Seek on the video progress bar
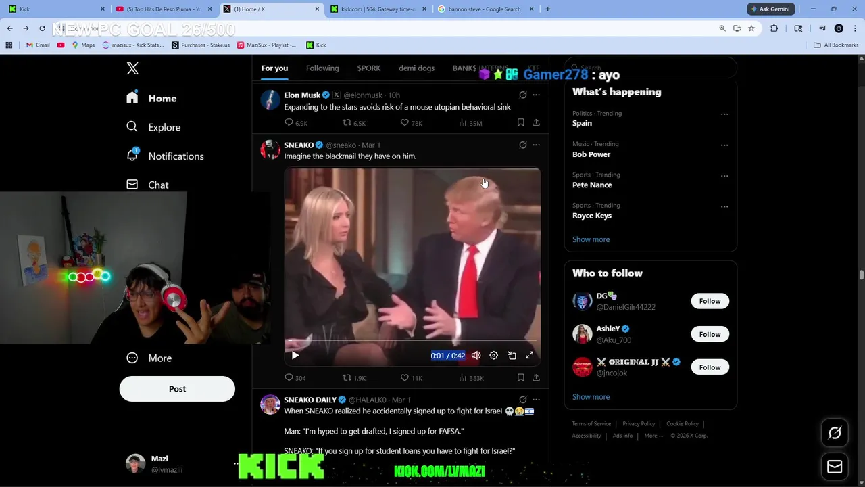 [412, 340]
